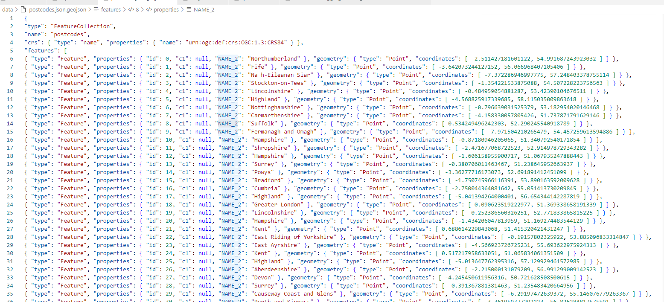Click "Kent" on line 30
Screen dimensions: 664x302
[260, 253]
